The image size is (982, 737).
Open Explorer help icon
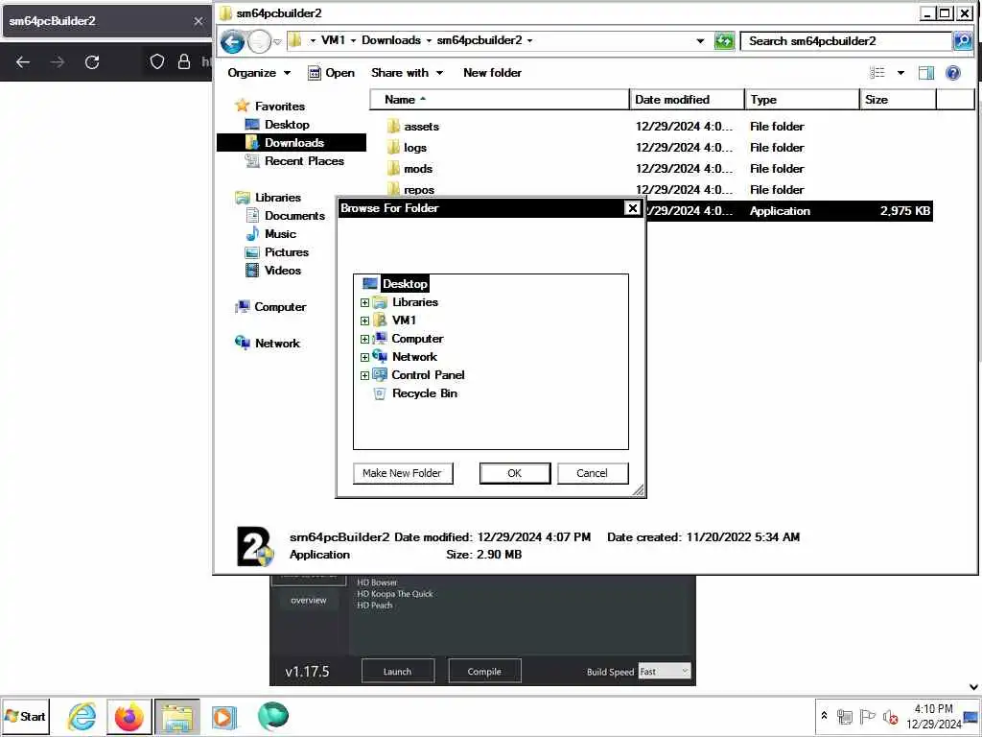tap(952, 73)
